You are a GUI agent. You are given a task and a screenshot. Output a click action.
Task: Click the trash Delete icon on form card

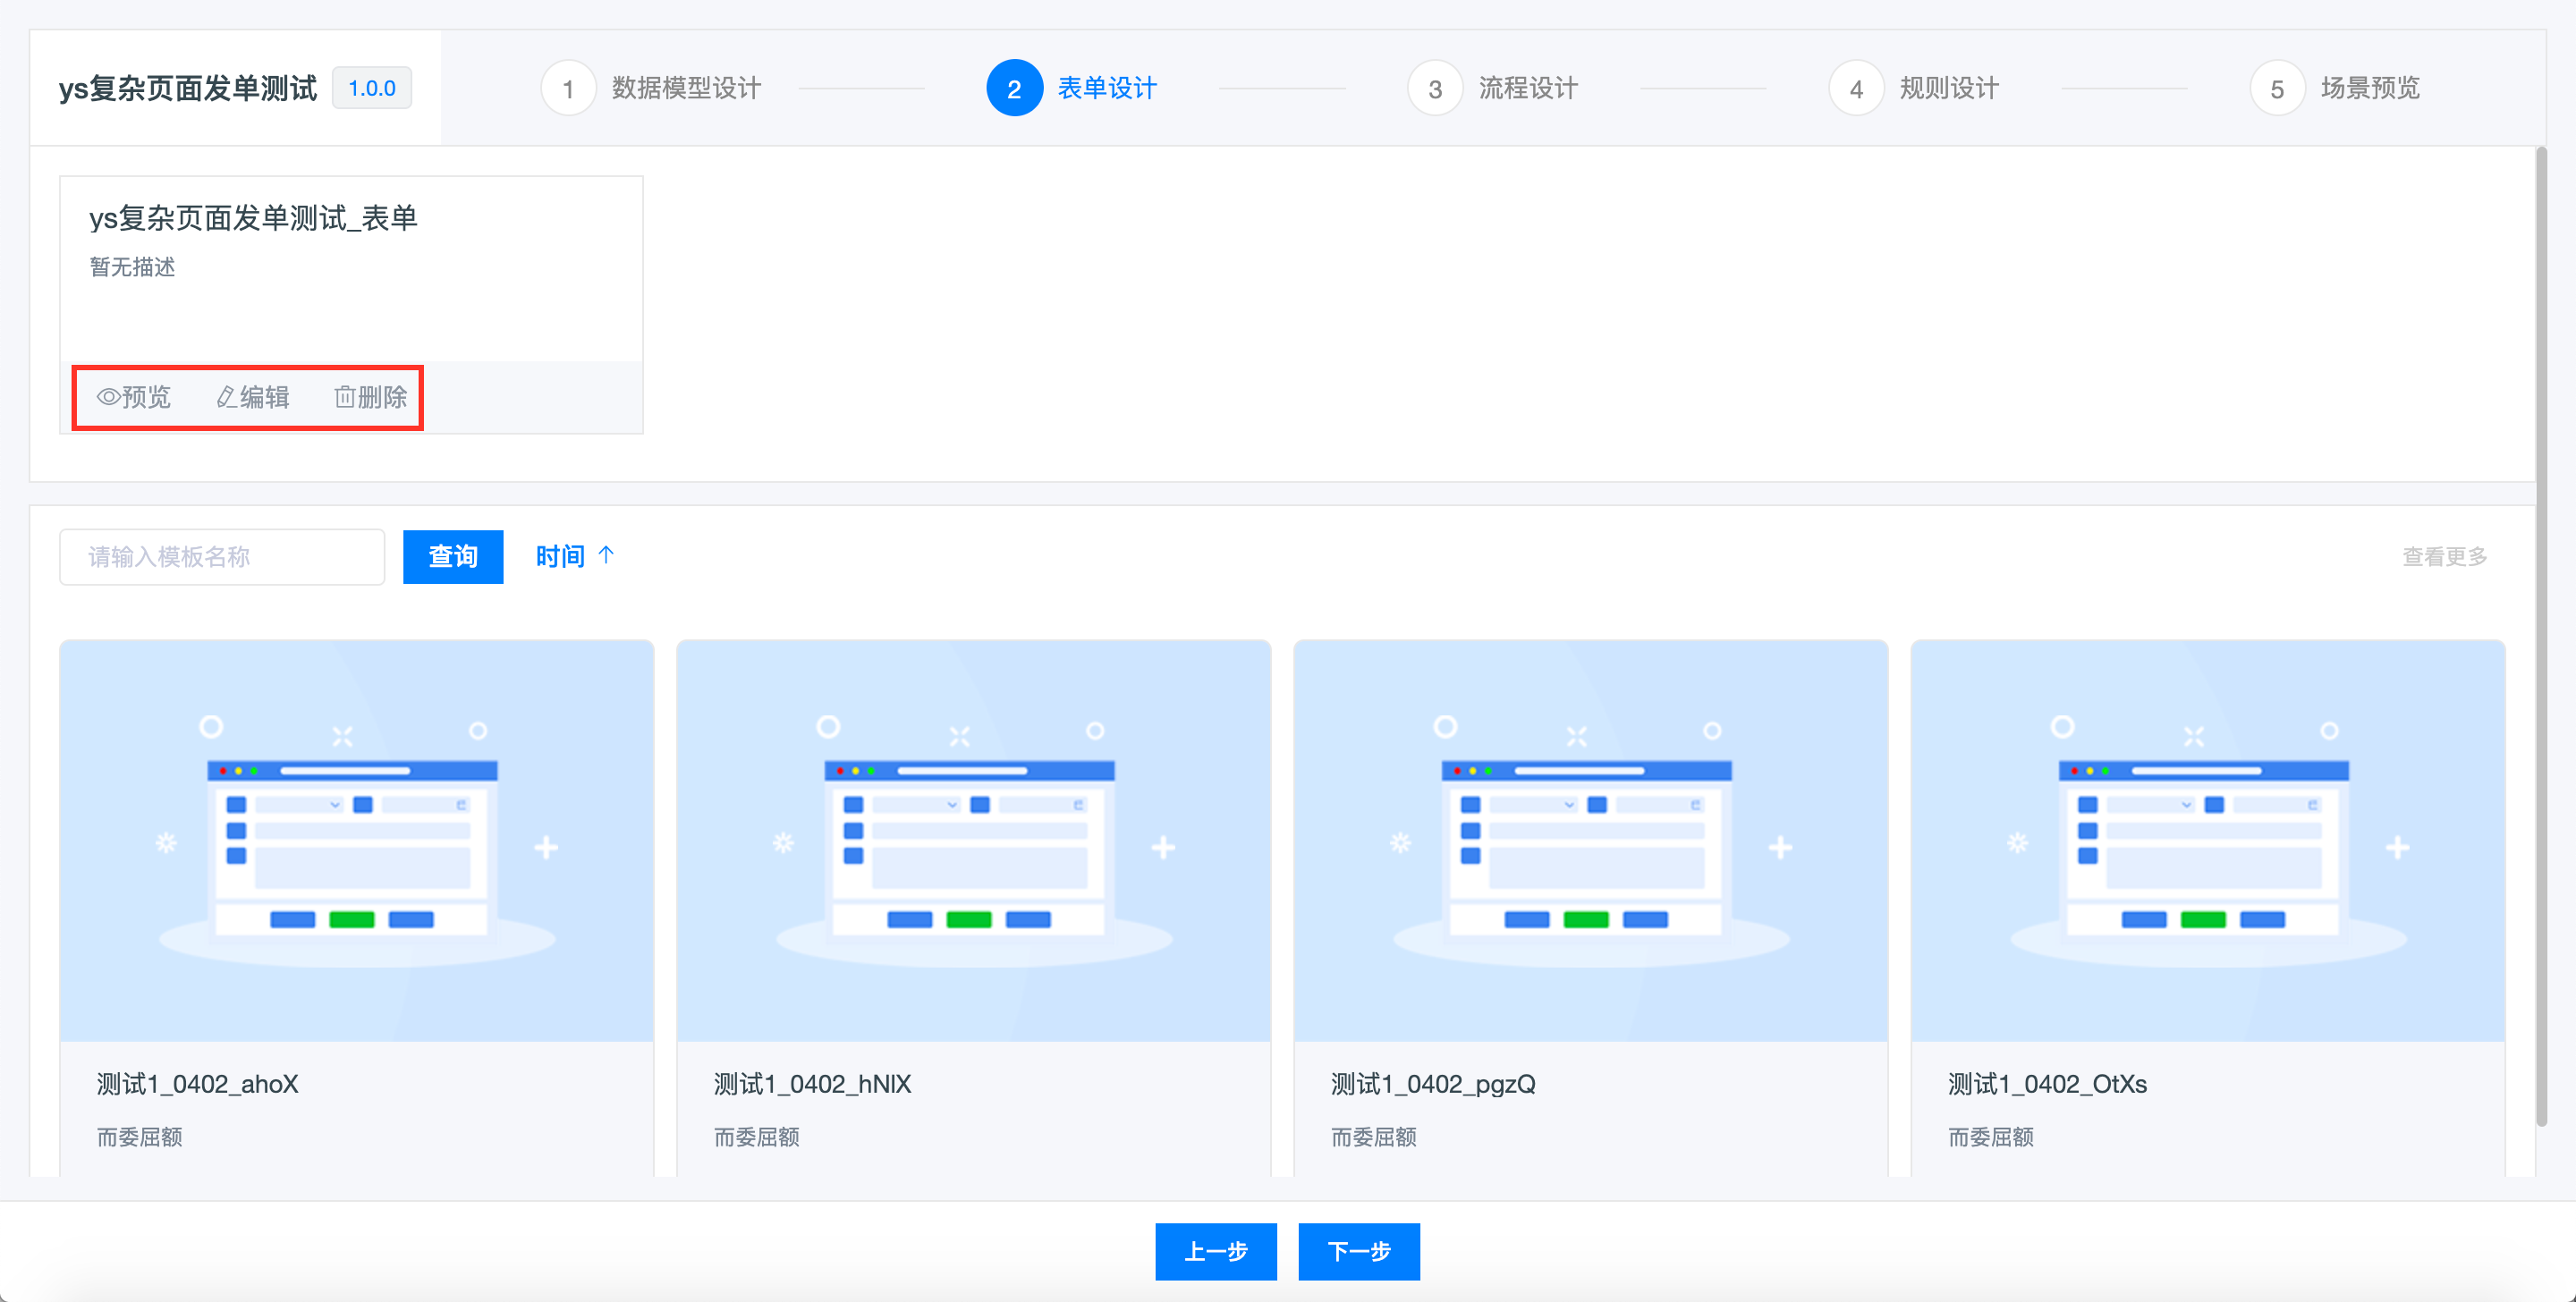pos(344,397)
